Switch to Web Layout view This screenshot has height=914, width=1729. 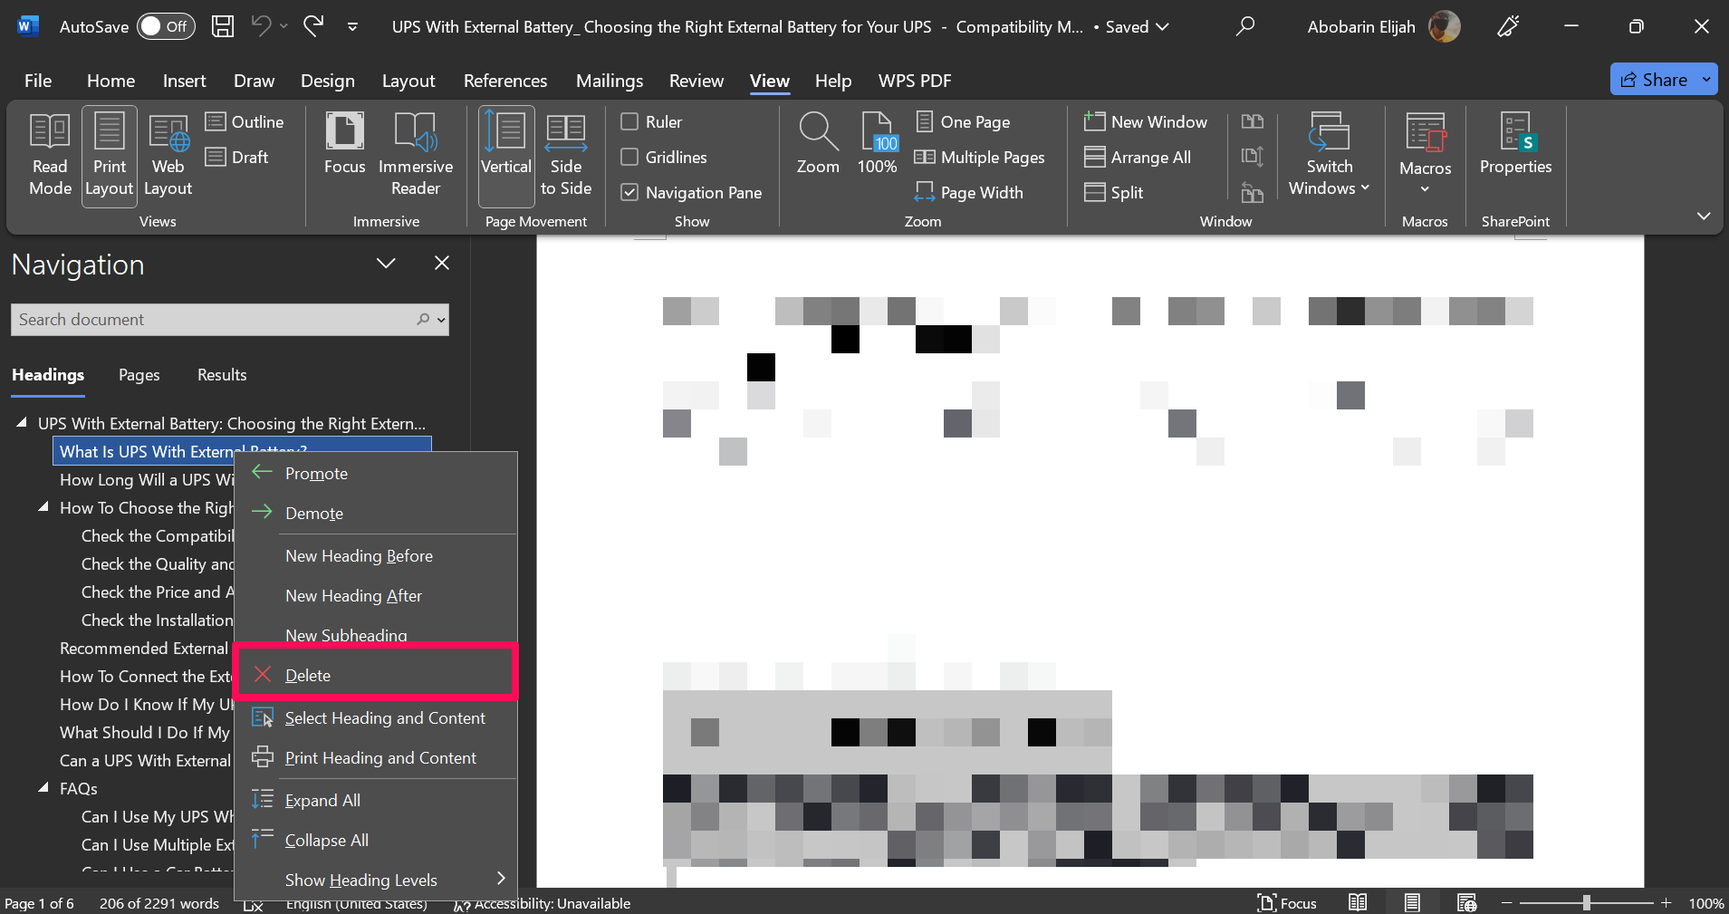pyautogui.click(x=168, y=156)
